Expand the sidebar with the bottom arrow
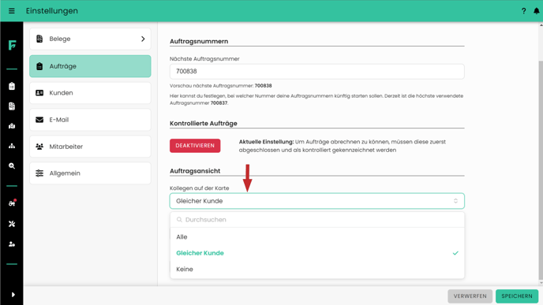 (x=13, y=295)
